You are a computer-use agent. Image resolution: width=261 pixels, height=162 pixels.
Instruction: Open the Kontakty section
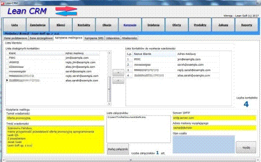[84, 25]
